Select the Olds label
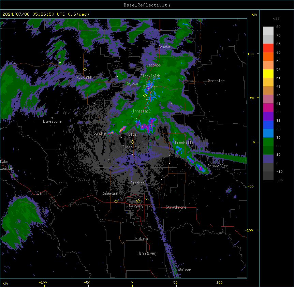This screenshot has height=287, width=294. (x=132, y=134)
